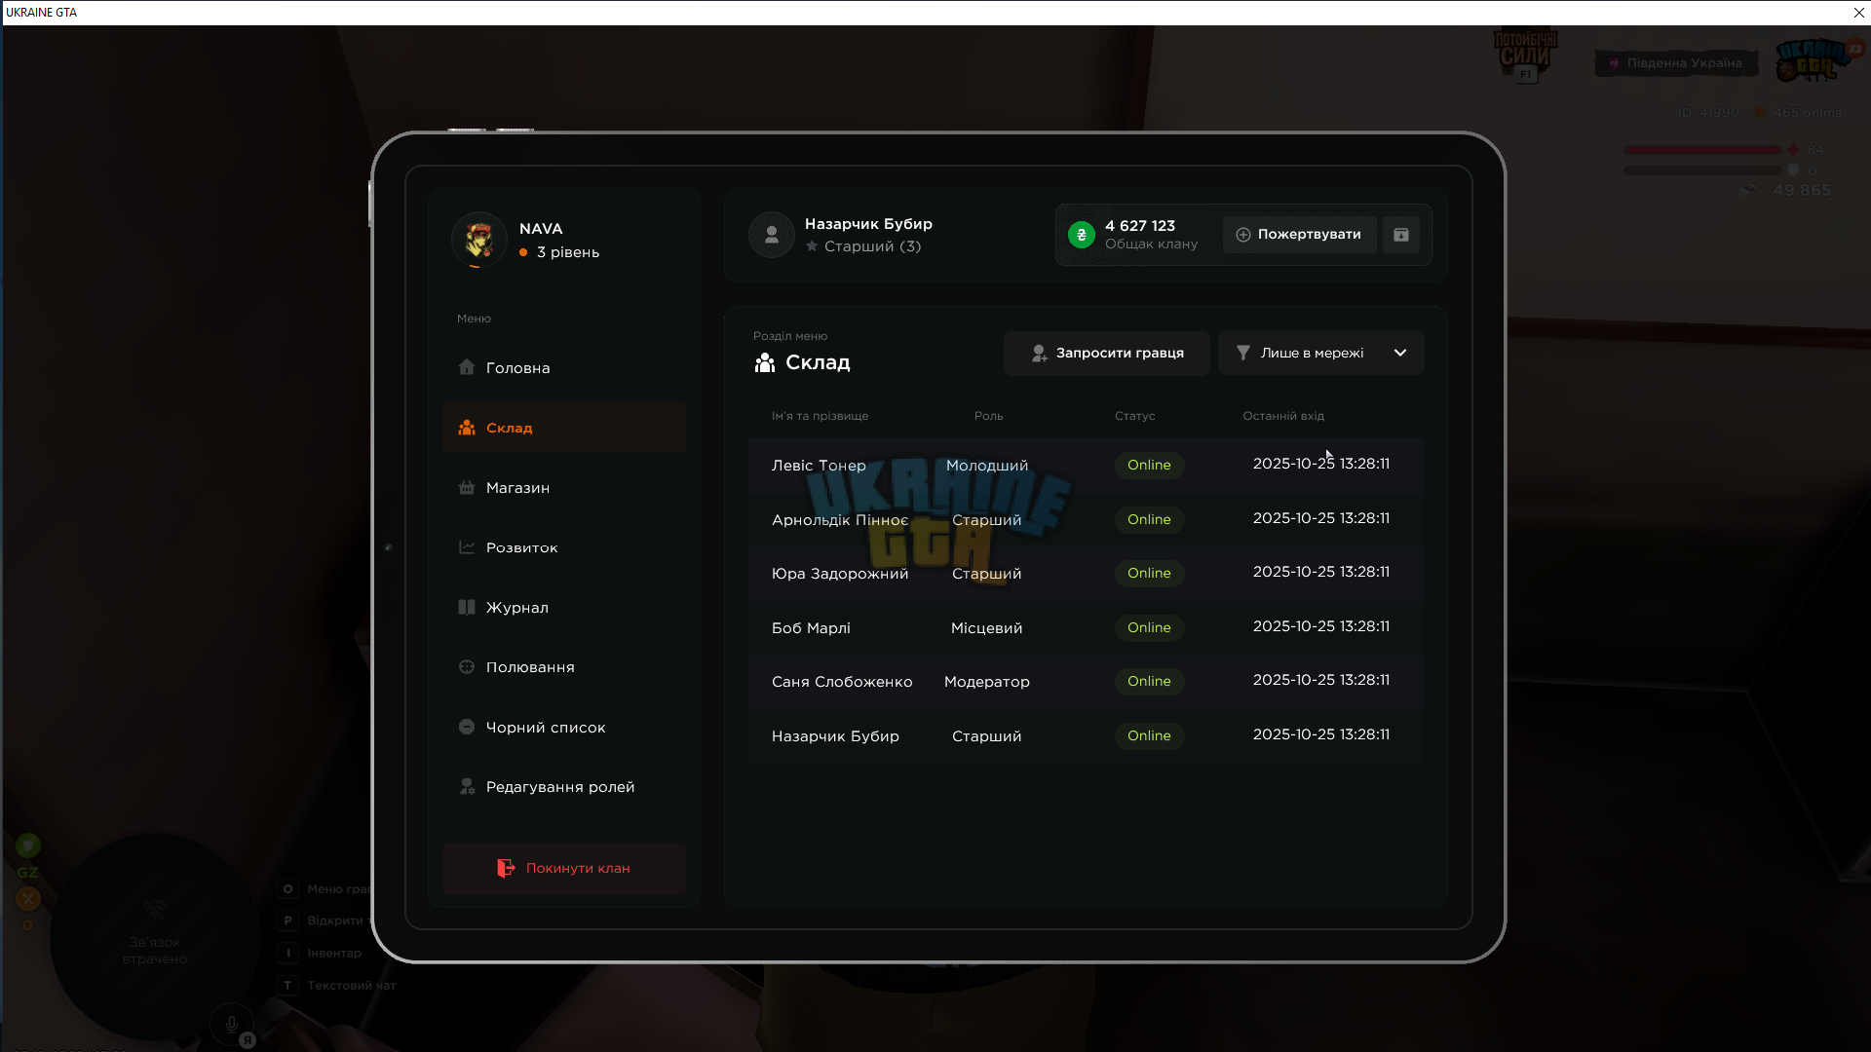Viewport: 1871px width, 1052px height.
Task: Open the Полювання section
Action: (x=563, y=667)
